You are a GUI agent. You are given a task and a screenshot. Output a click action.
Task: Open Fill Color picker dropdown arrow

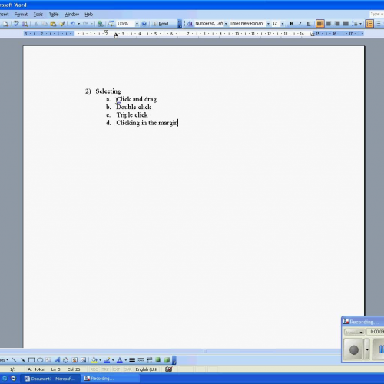(x=100, y=360)
